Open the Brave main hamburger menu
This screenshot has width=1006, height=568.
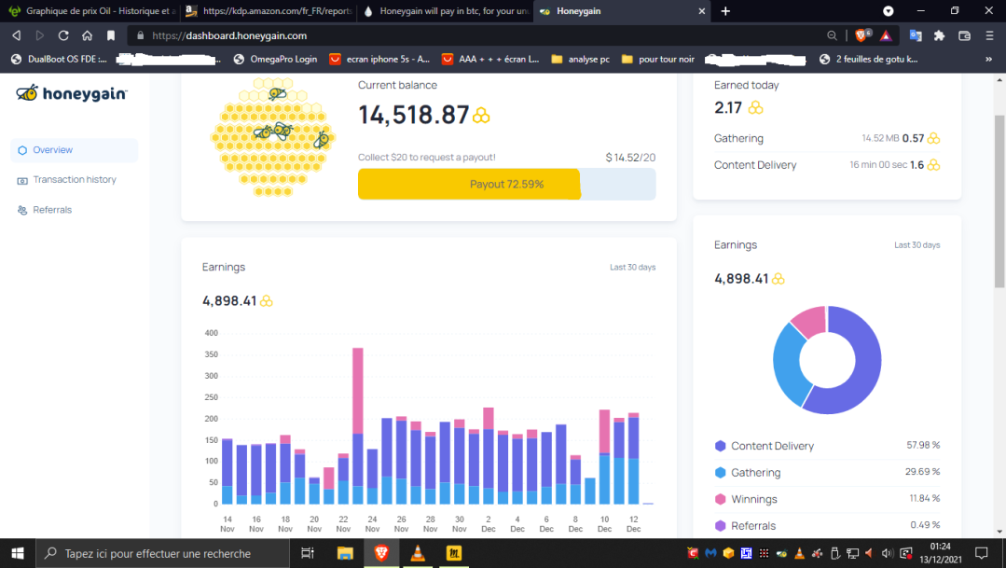(x=989, y=36)
